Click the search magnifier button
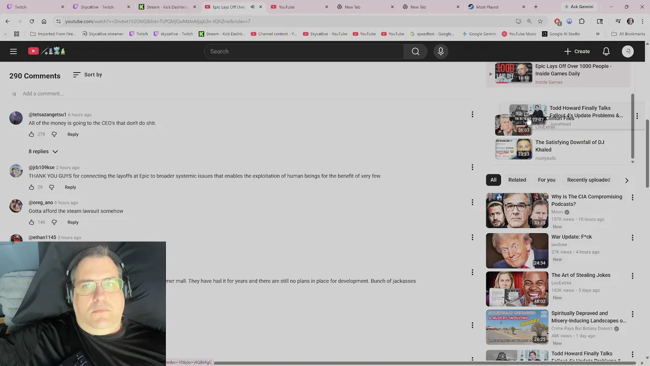Screen dimensions: 650x366 (415, 51)
